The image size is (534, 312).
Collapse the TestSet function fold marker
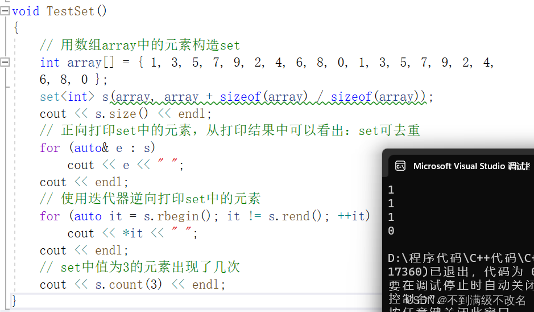5,11
